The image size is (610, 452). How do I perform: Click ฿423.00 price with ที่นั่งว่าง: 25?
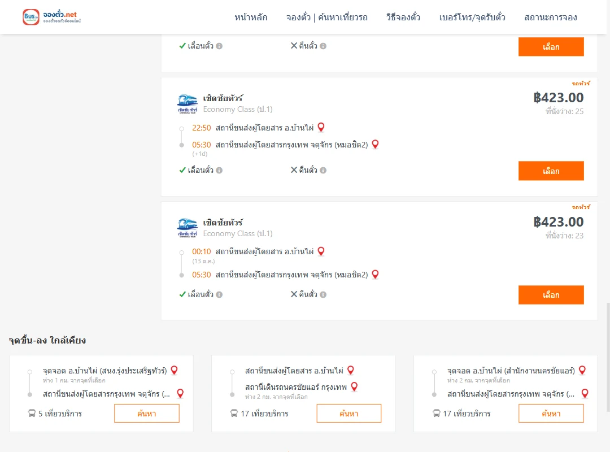[x=558, y=98]
